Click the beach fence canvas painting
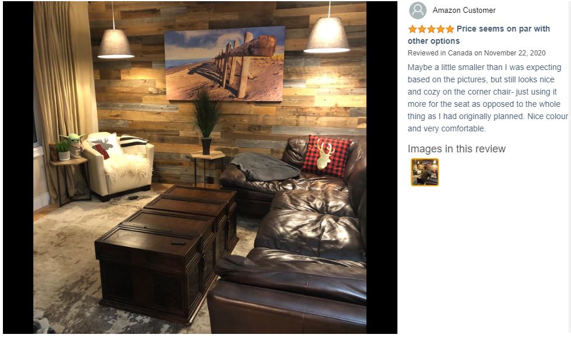The image size is (571, 338). click(x=224, y=63)
